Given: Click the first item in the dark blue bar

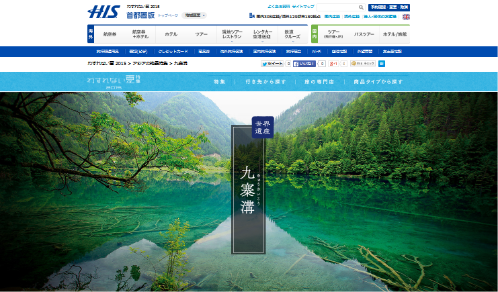Looking at the screenshot, I should (108, 52).
